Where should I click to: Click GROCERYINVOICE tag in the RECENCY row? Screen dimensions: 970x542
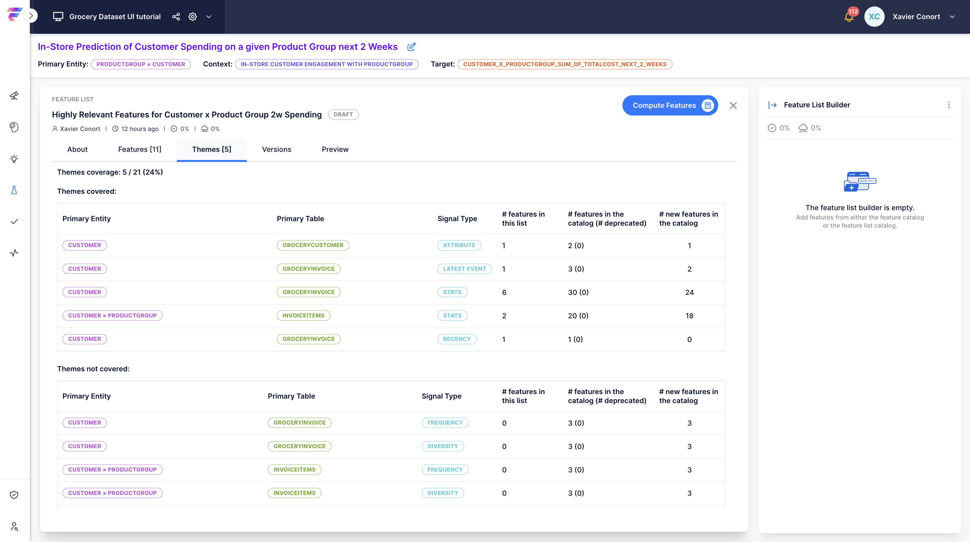point(308,339)
